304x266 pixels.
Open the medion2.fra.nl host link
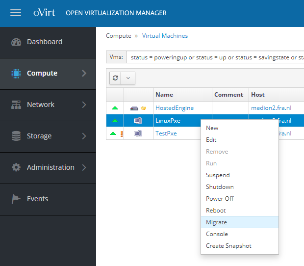271,108
